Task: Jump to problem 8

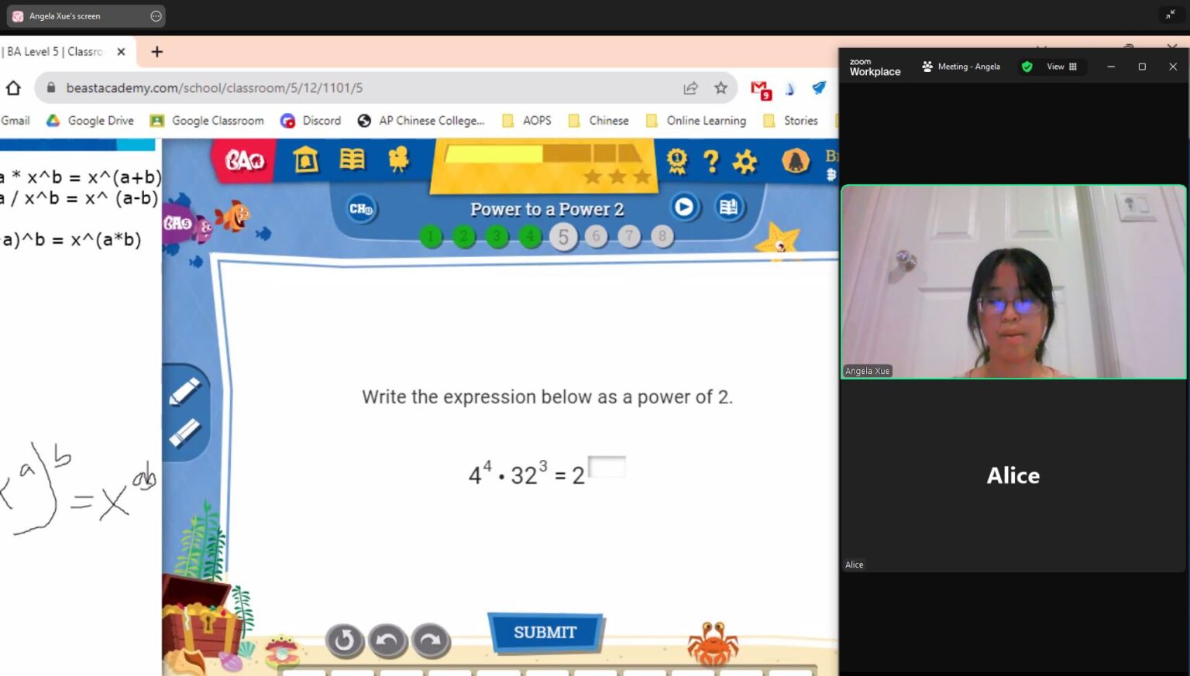Action: click(662, 235)
